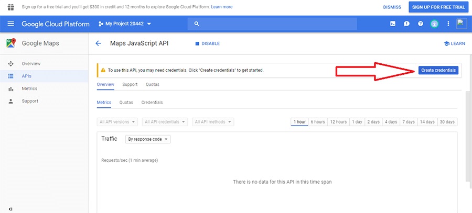
Task: Open the hamburger navigation menu
Action: [x=10, y=24]
